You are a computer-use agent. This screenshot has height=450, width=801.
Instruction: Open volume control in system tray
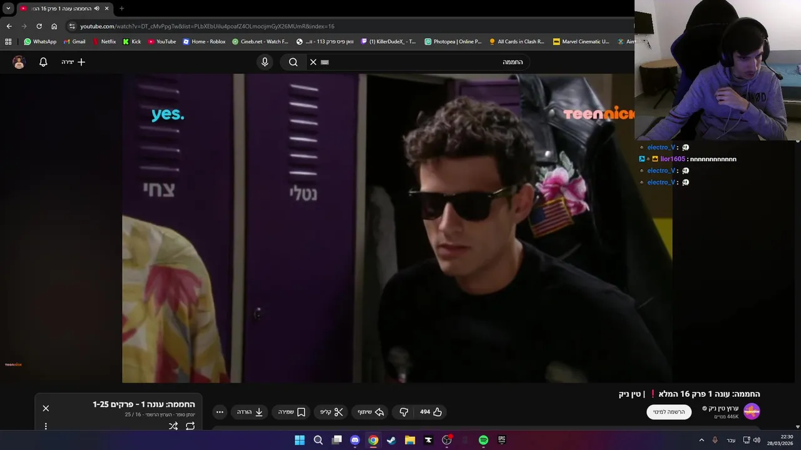(757, 440)
